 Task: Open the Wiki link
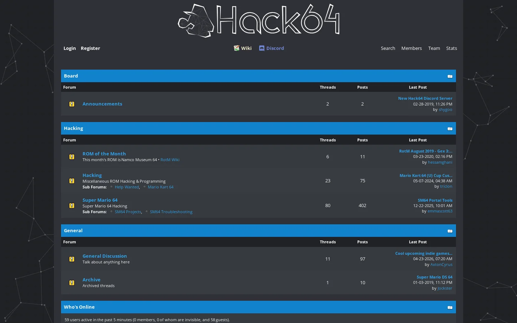click(x=246, y=48)
